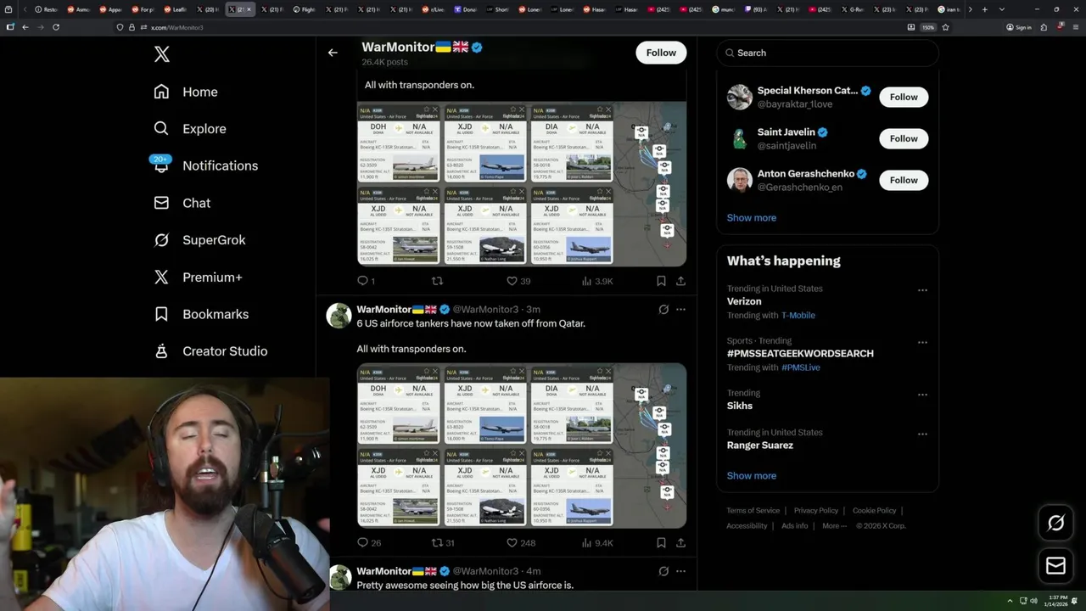Open the T-Mobile trending link
This screenshot has height=611, width=1086.
798,316
